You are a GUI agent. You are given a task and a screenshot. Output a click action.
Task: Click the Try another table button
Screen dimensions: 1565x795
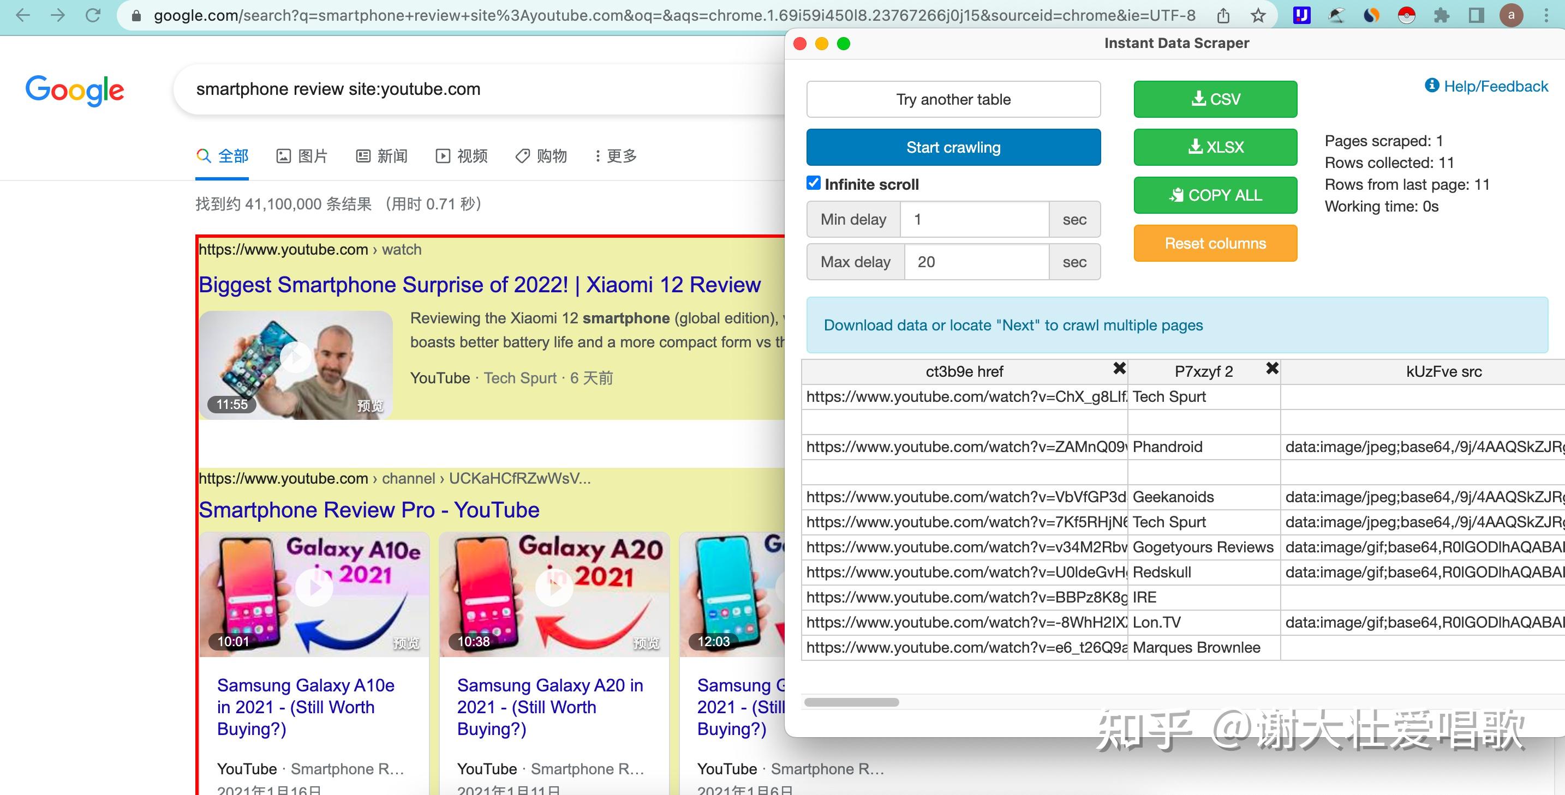953,99
